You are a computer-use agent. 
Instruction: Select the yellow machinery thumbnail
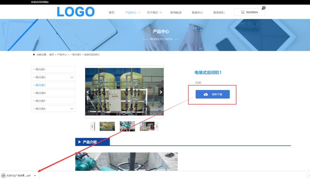click(107, 126)
